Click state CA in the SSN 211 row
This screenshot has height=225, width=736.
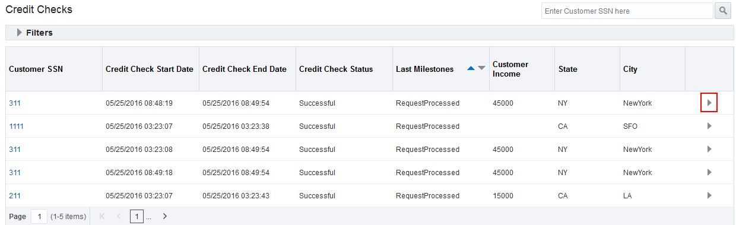(x=563, y=196)
